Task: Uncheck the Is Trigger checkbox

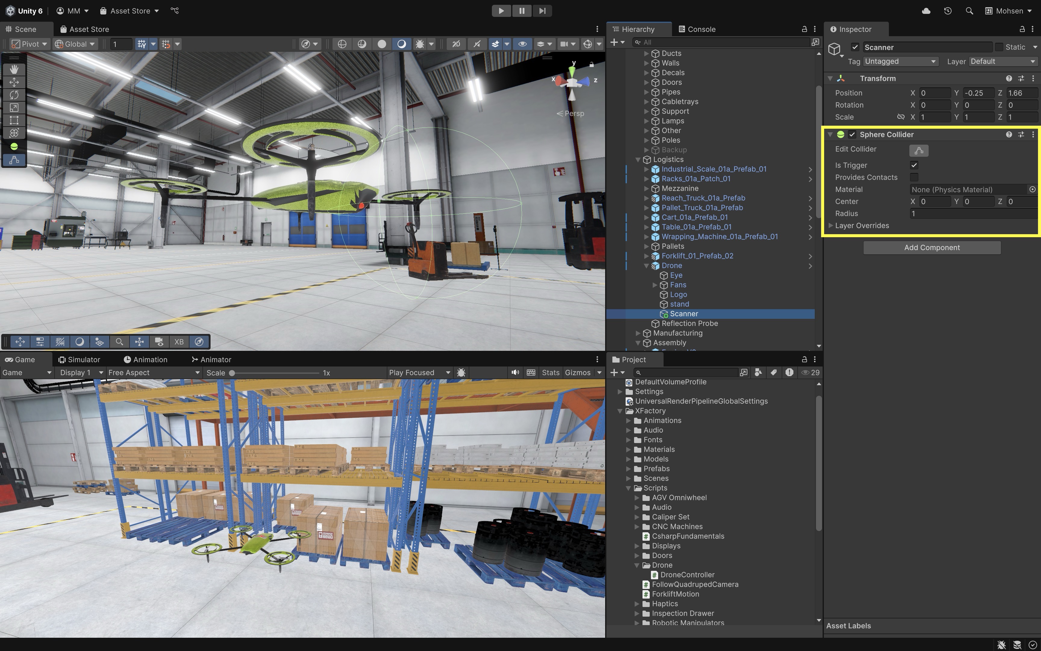Action: (914, 165)
